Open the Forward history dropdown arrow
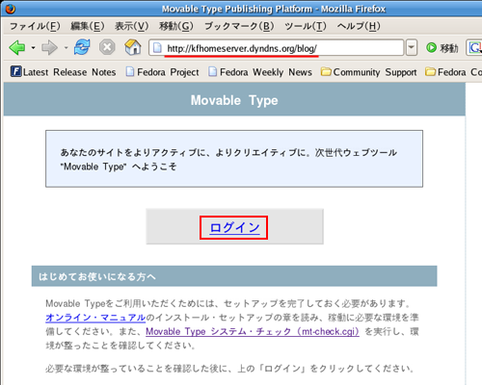 tap(66, 48)
